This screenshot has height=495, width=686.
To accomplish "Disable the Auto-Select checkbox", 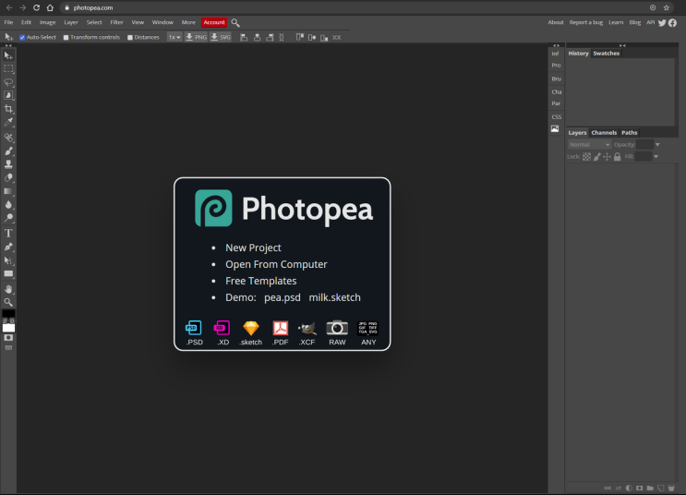I will coord(22,38).
